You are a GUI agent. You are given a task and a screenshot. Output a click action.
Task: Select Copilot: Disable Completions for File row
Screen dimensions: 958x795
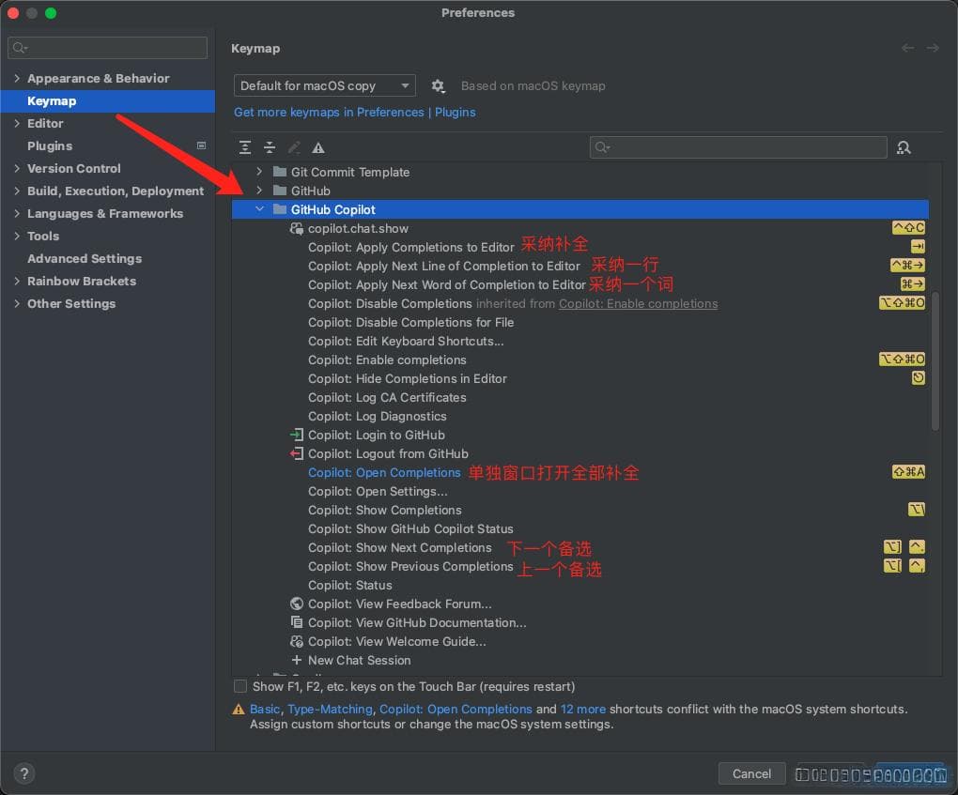(x=580, y=322)
